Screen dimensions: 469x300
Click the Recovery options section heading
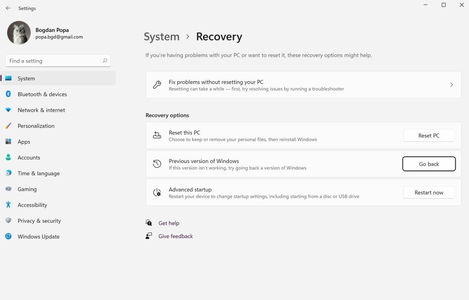pyautogui.click(x=167, y=115)
